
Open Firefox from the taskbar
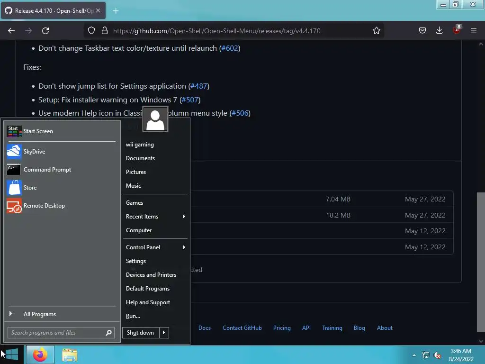pyautogui.click(x=40, y=355)
